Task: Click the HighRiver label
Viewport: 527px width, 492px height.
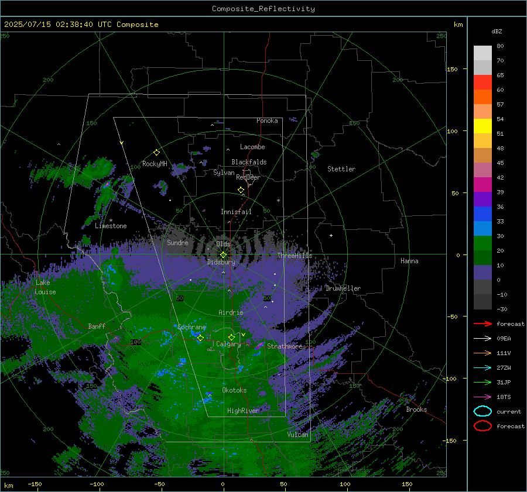Action: click(x=243, y=411)
